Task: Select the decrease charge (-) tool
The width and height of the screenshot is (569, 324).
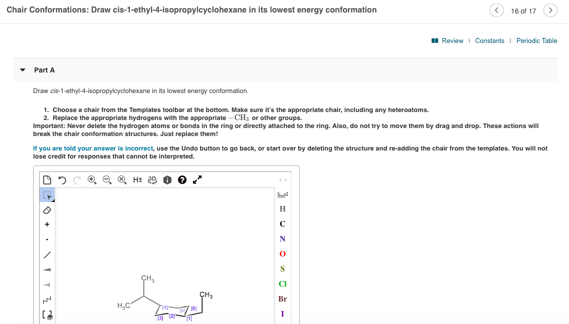Action: click(47, 238)
